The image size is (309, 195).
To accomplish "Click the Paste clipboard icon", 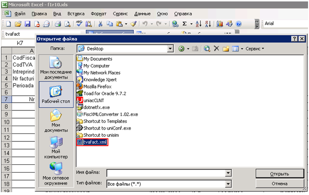I will [119, 24].
